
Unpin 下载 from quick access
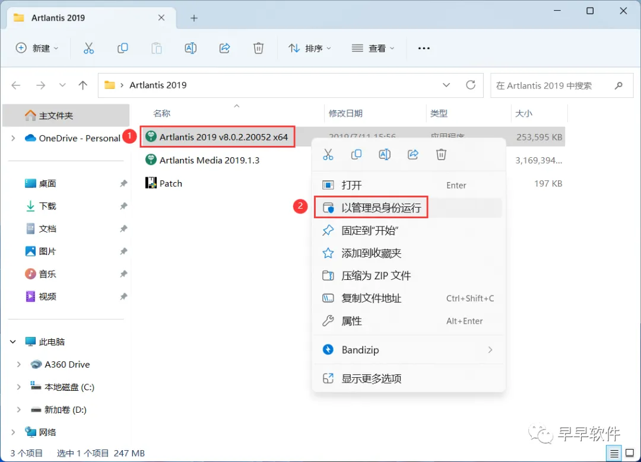pos(123,206)
